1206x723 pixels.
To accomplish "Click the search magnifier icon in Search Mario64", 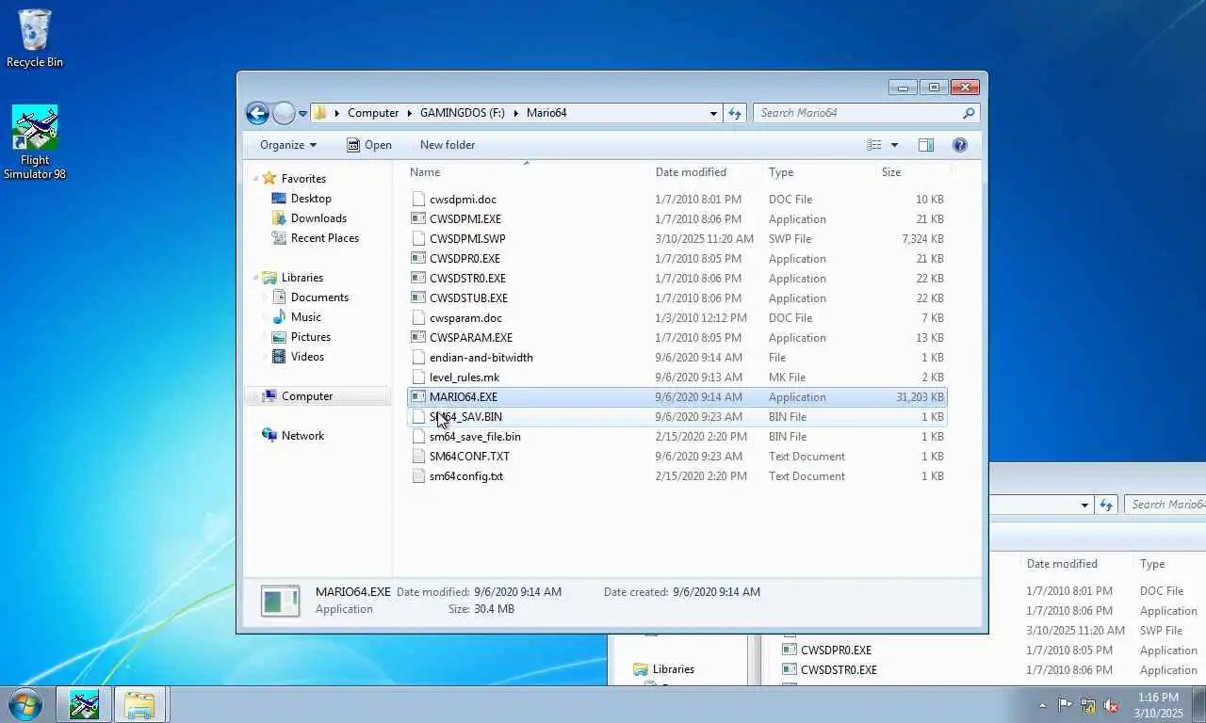I will 968,113.
